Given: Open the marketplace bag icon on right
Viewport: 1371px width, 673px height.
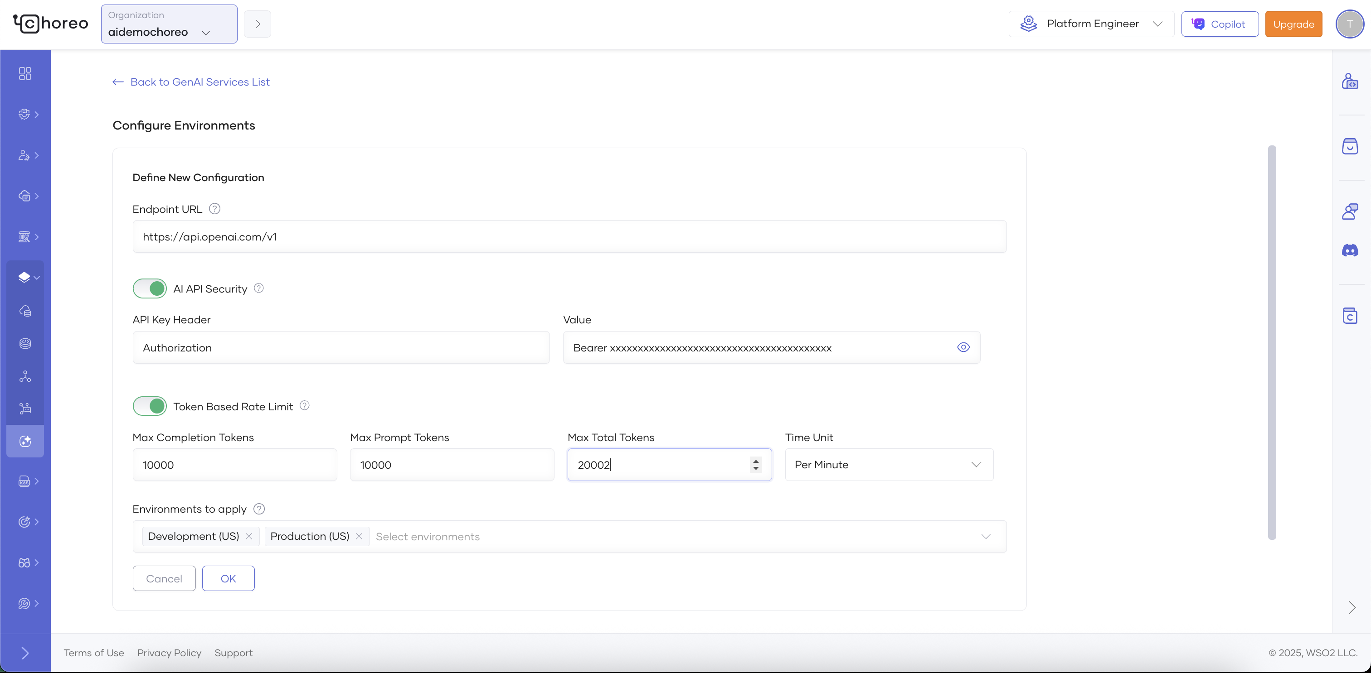Looking at the screenshot, I should click(1350, 146).
